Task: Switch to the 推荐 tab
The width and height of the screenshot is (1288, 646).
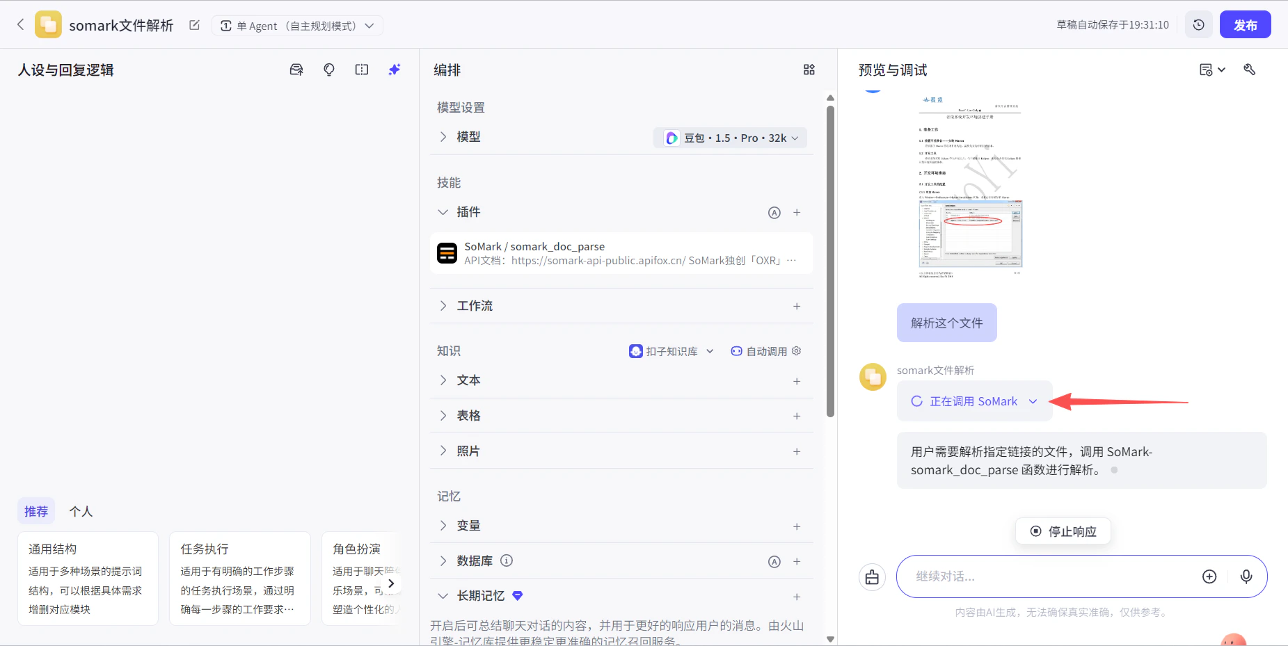Action: 36,512
